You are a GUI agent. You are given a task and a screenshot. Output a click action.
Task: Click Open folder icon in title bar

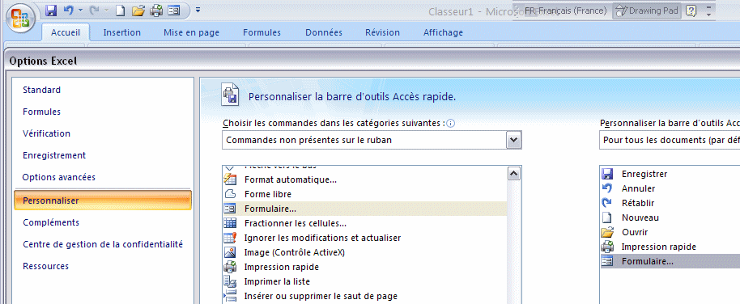[138, 10]
